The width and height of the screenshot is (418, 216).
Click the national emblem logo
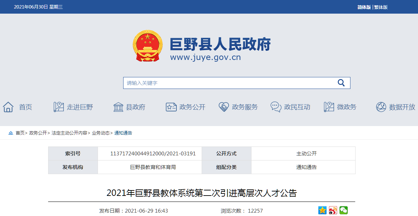coord(148,46)
